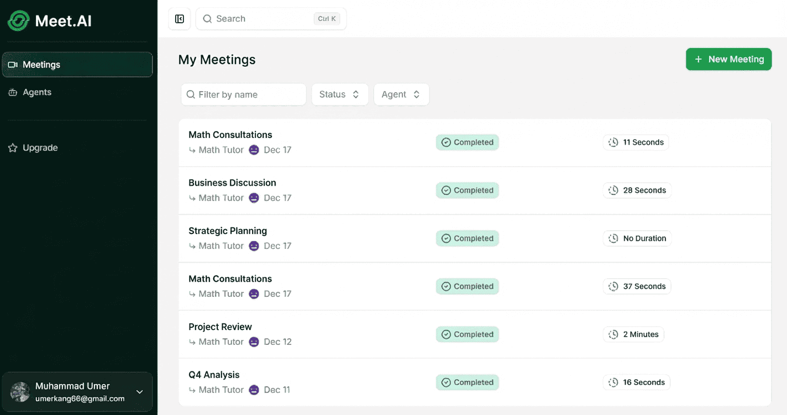Switch to the Agents section
The width and height of the screenshot is (787, 415).
coord(38,92)
